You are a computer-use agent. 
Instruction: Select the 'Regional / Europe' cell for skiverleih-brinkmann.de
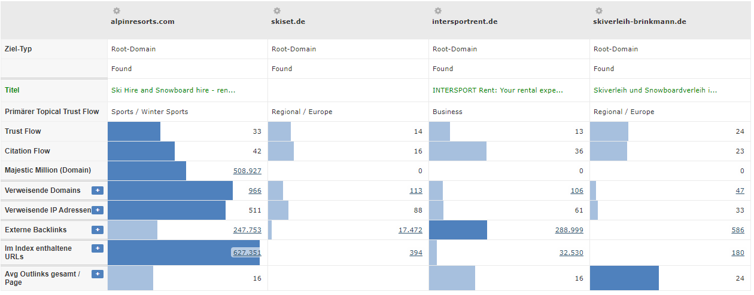click(x=624, y=112)
